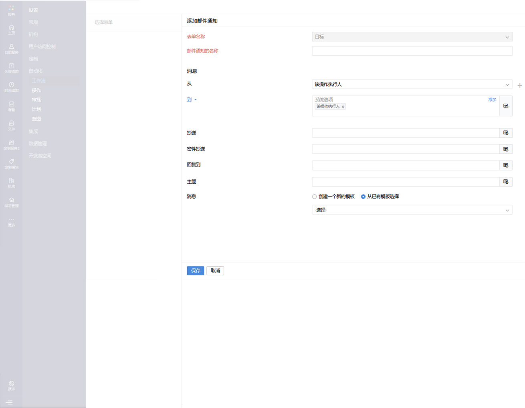Open the 主页 home icon in sidebar

point(11,29)
